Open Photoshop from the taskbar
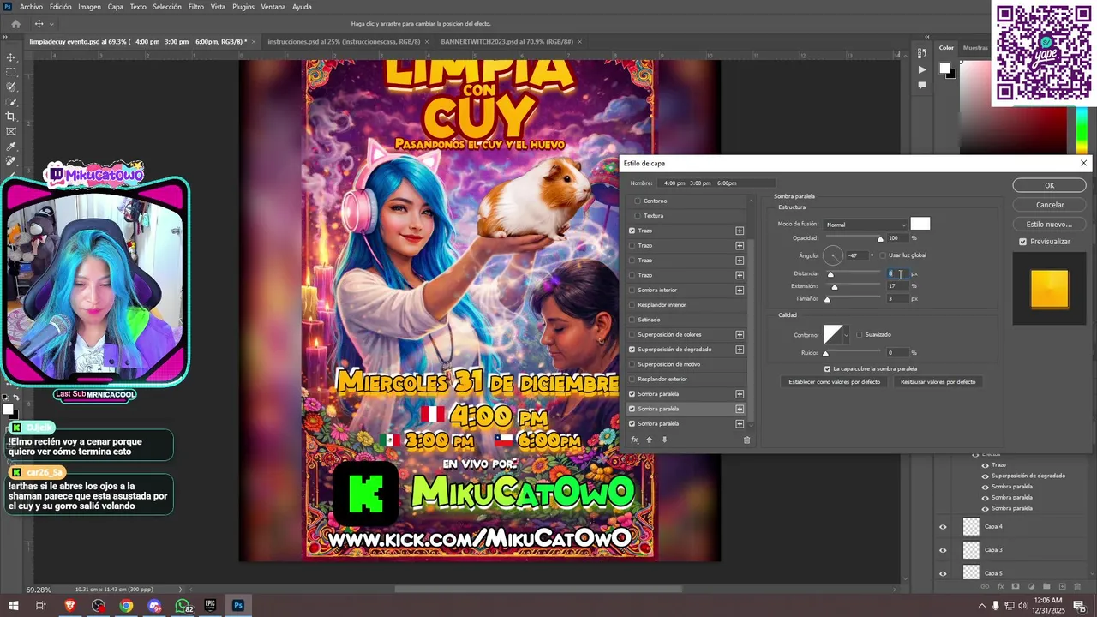This screenshot has width=1097, height=617. pyautogui.click(x=238, y=605)
